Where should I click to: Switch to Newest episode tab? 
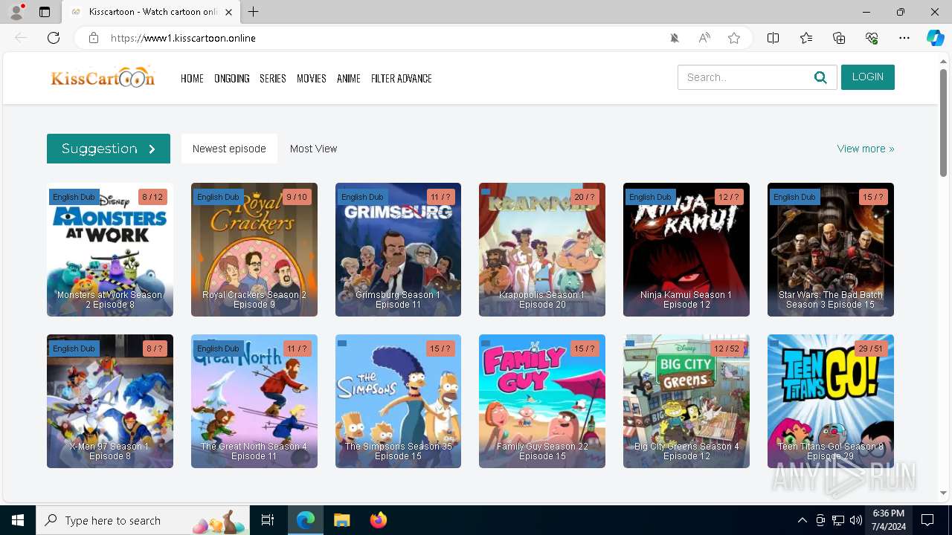[x=229, y=149]
